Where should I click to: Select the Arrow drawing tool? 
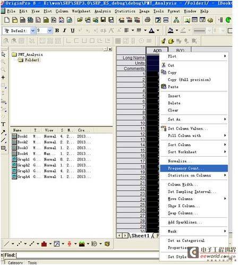coord(3,132)
